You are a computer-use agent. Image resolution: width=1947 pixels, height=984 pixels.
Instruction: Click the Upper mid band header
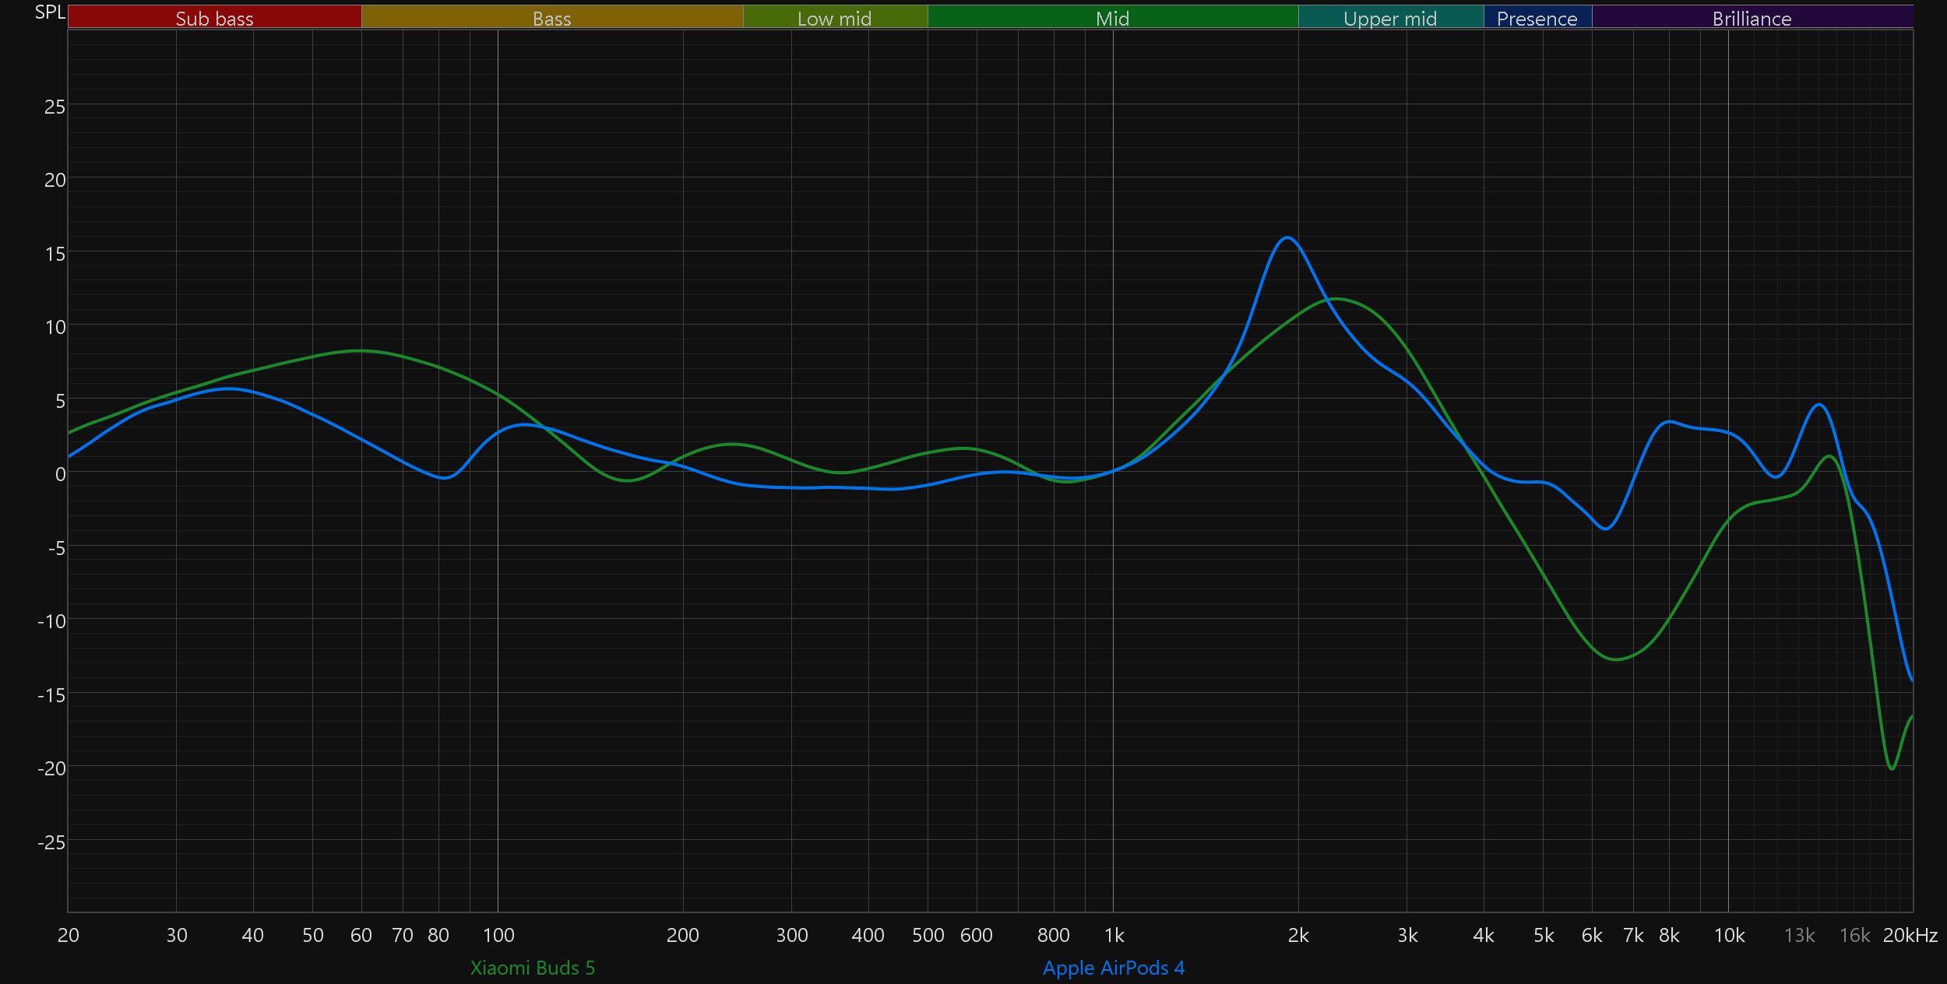click(1390, 17)
